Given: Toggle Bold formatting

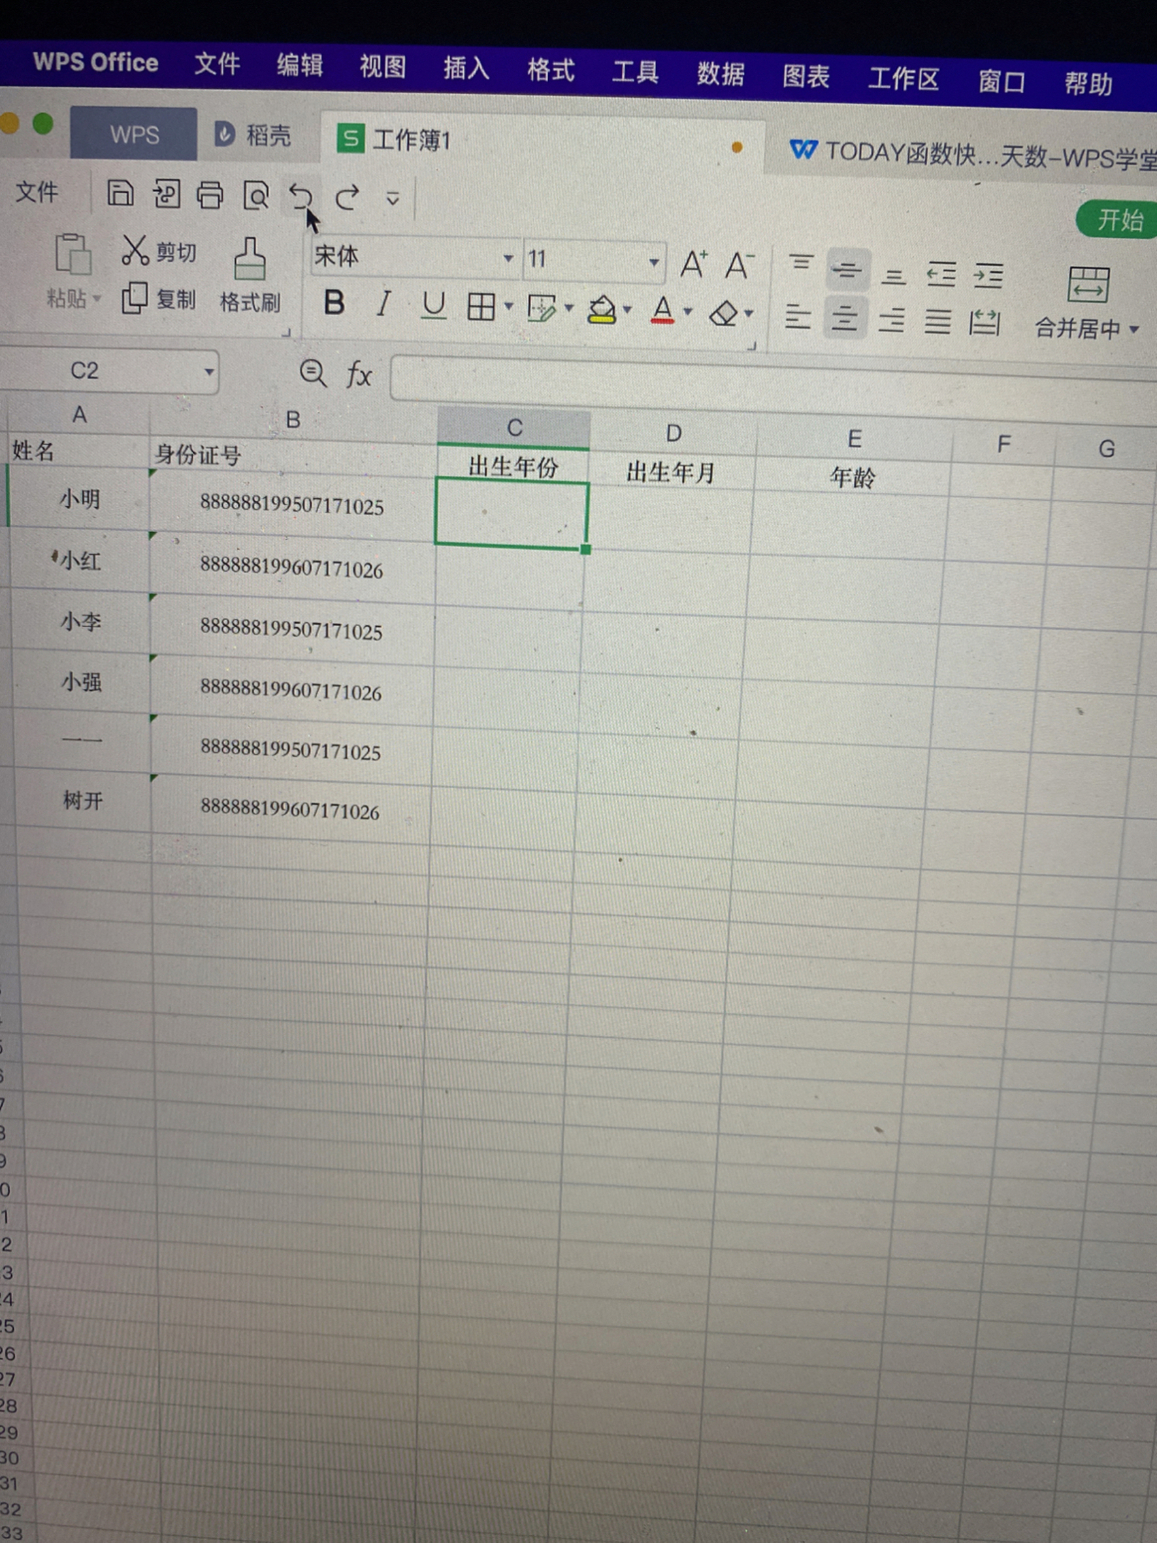Looking at the screenshot, I should click(334, 303).
